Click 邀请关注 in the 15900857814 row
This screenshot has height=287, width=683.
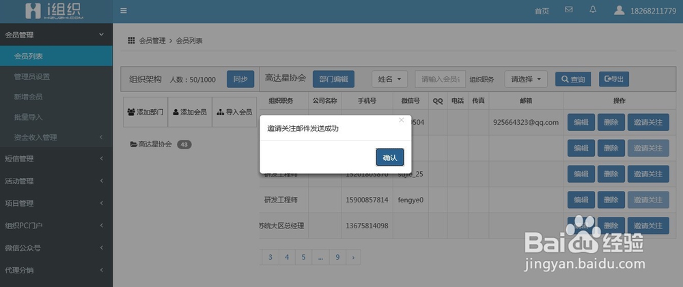[648, 200]
